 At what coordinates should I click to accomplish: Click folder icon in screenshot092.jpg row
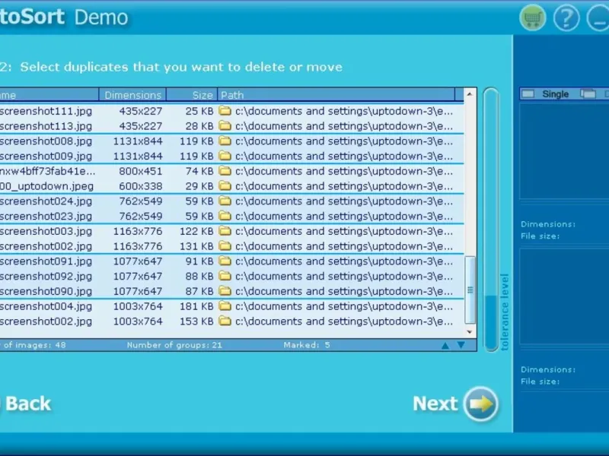point(225,276)
